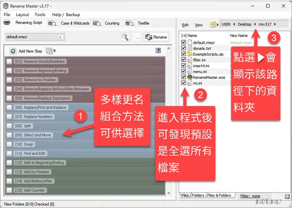The width and height of the screenshot is (292, 208).
Task: Click the Case & Wildcards tab icon
Action: coord(52,23)
